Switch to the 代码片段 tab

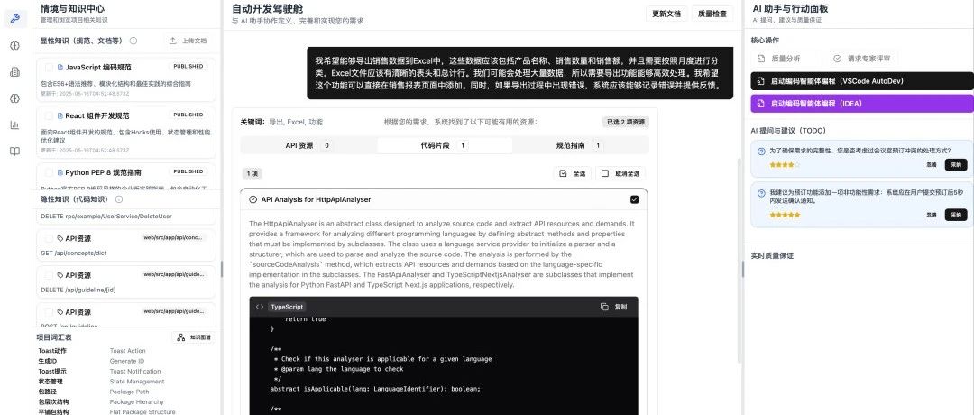(445, 145)
